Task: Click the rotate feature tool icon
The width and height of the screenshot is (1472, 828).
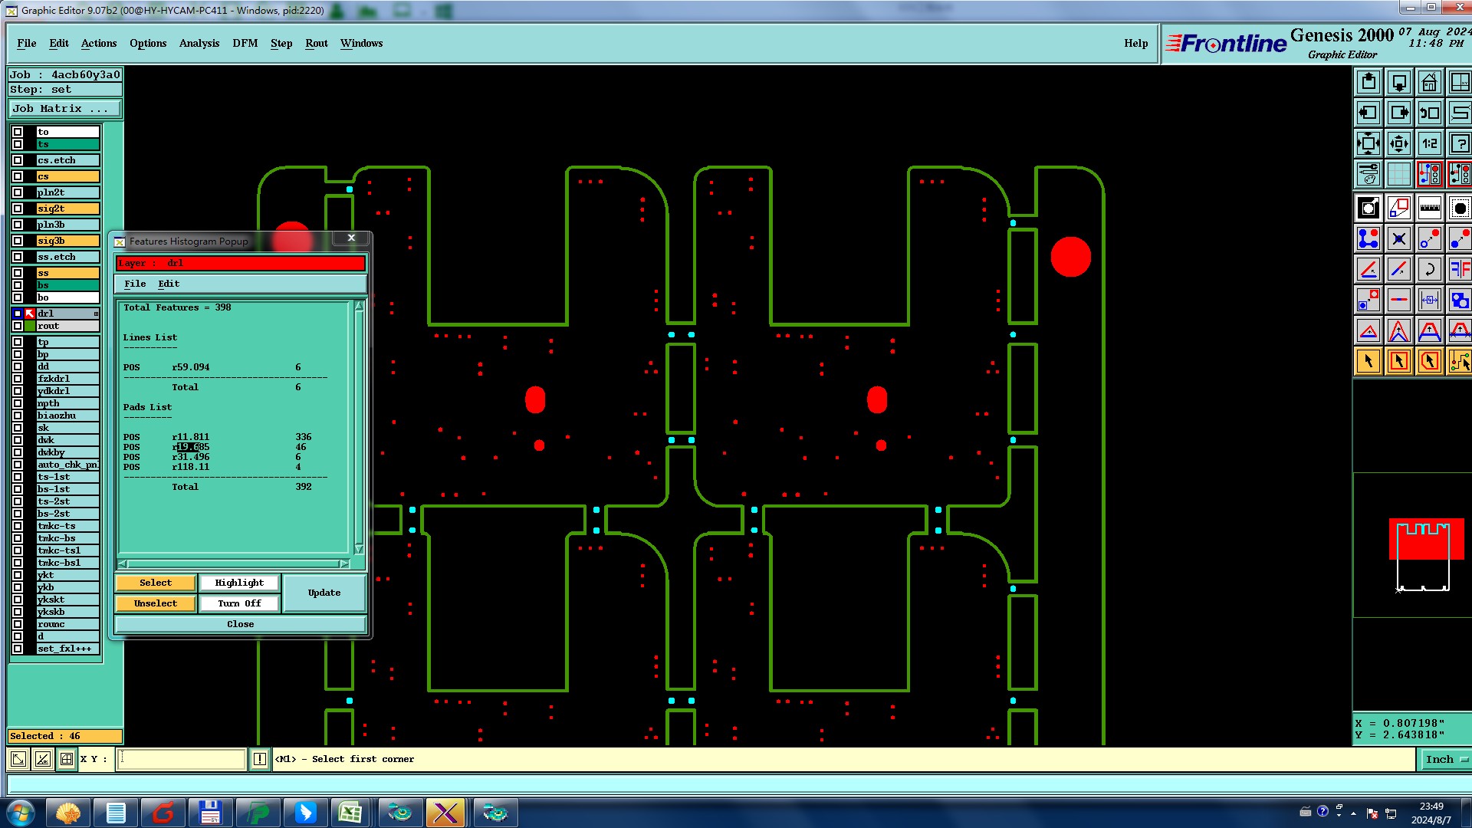Action: [x=1429, y=269]
